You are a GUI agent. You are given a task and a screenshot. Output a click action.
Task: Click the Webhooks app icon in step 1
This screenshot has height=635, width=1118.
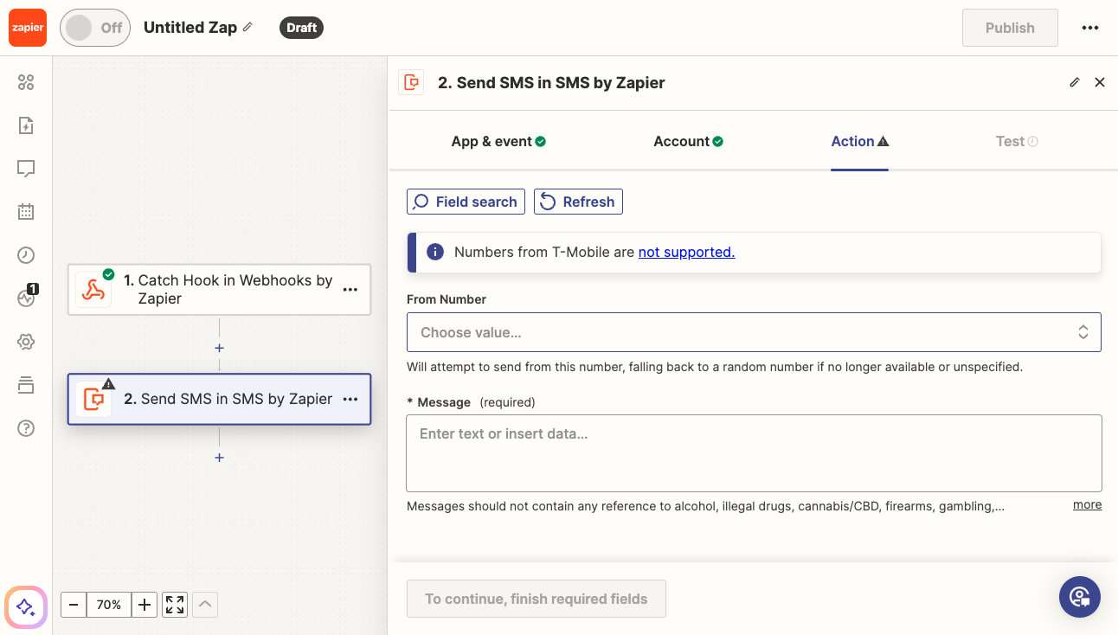[93, 290]
